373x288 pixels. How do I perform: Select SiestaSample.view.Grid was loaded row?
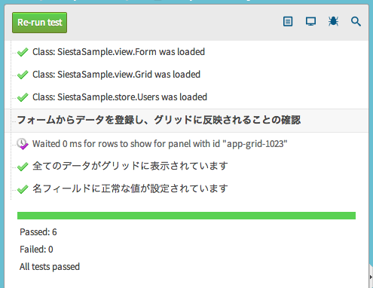[x=116, y=75]
